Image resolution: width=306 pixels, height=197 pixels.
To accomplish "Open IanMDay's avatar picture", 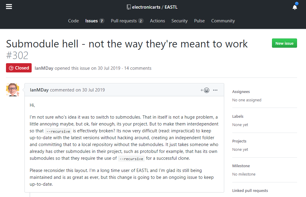I will click(x=13, y=90).
